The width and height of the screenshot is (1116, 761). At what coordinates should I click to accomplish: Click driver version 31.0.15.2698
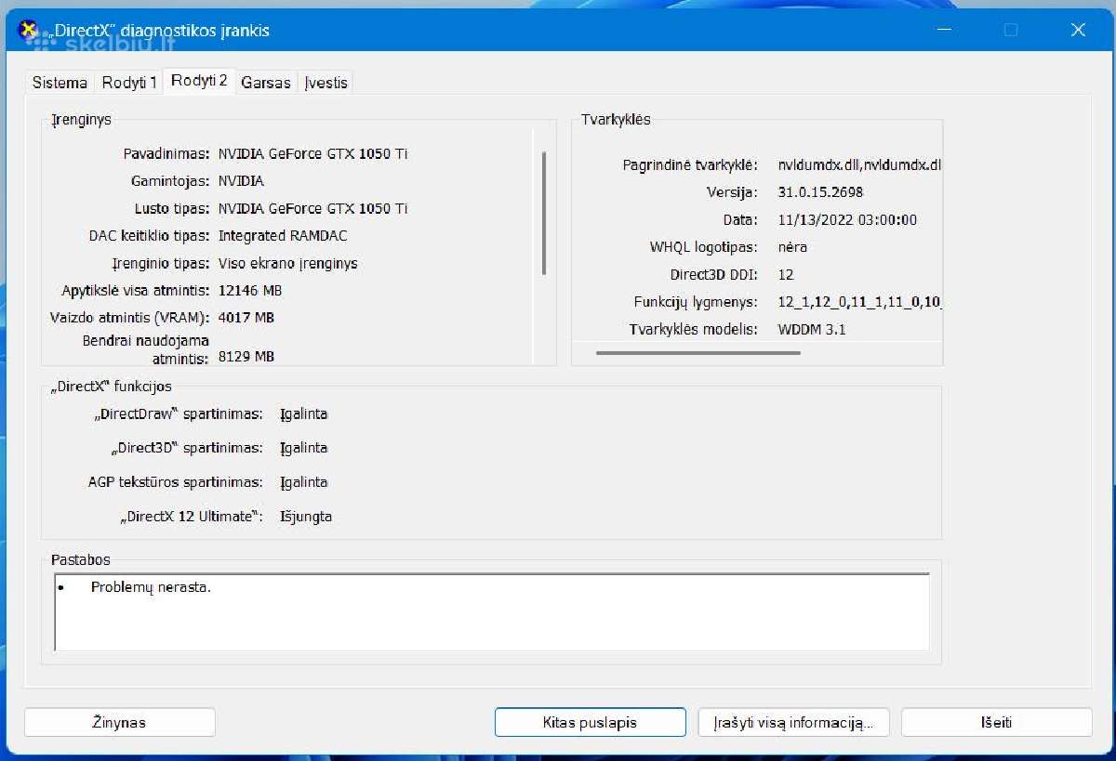[820, 192]
